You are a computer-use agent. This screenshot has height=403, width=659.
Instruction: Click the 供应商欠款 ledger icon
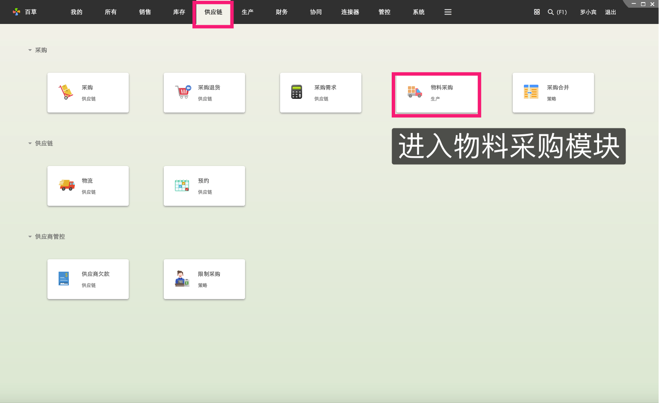point(63,279)
